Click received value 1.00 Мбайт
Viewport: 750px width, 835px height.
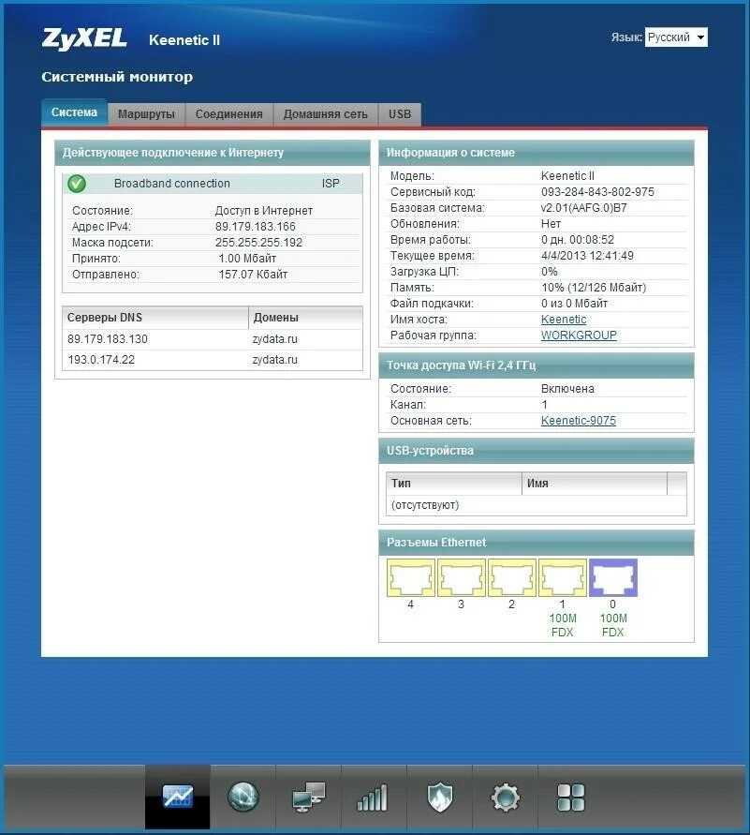click(x=247, y=259)
